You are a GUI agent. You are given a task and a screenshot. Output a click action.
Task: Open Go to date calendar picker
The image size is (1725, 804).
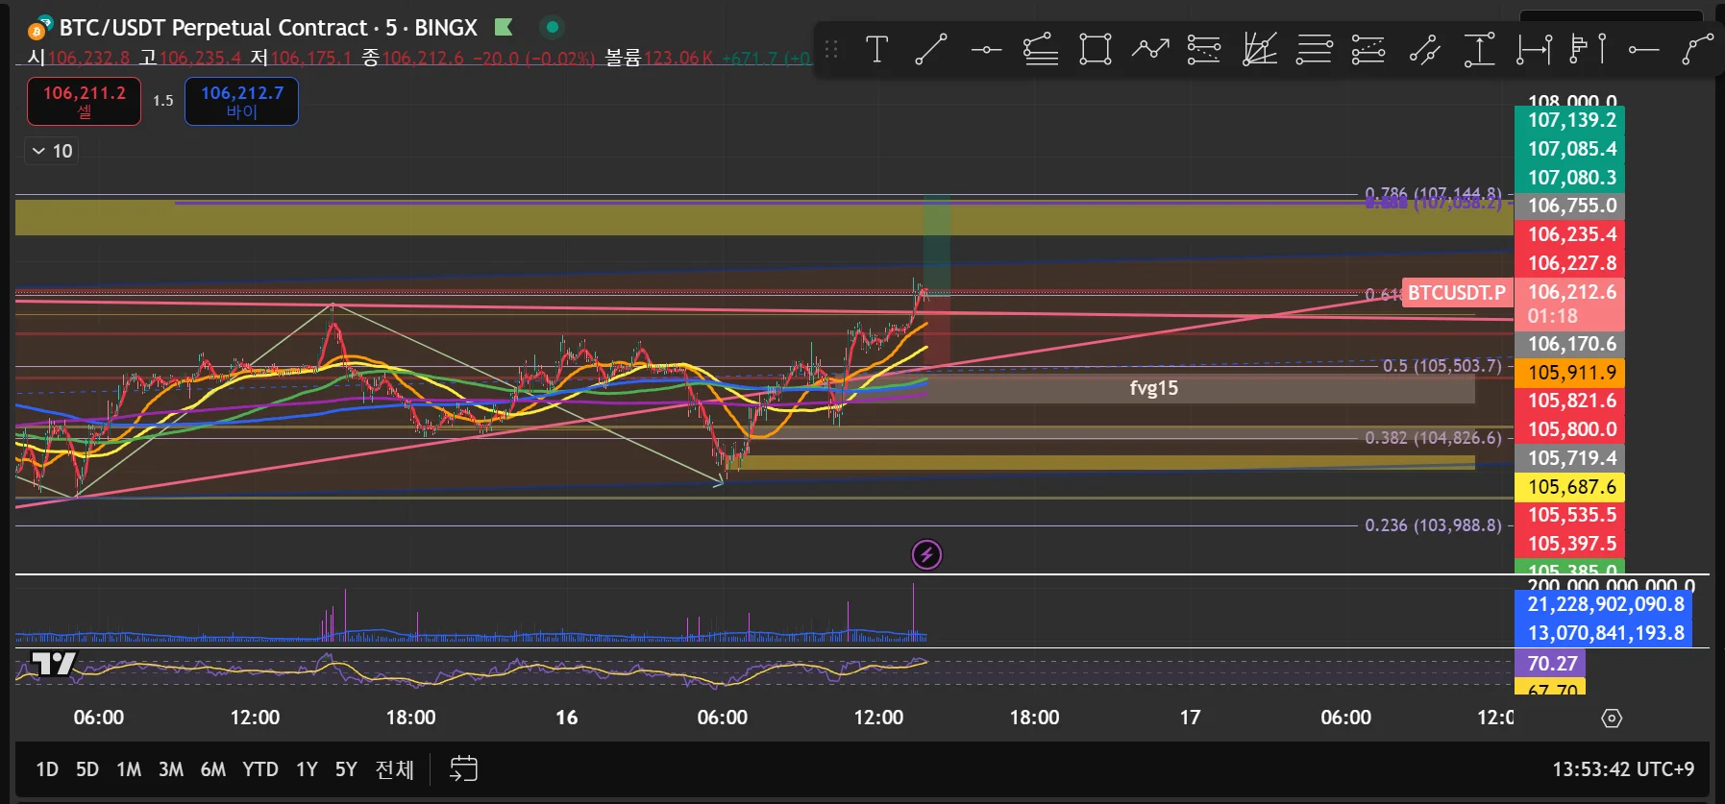(463, 769)
